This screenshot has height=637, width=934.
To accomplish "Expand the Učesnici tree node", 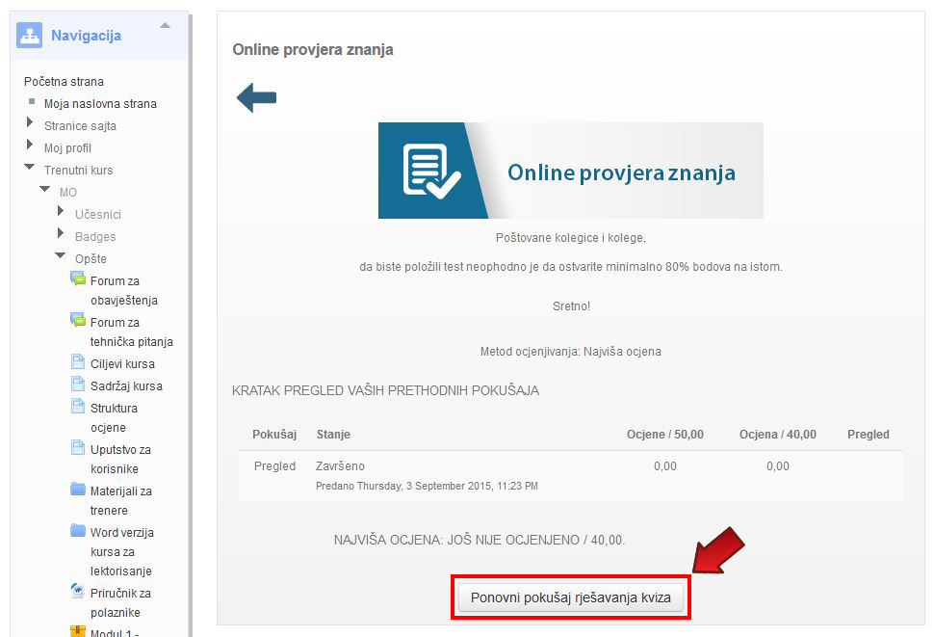I will point(62,212).
